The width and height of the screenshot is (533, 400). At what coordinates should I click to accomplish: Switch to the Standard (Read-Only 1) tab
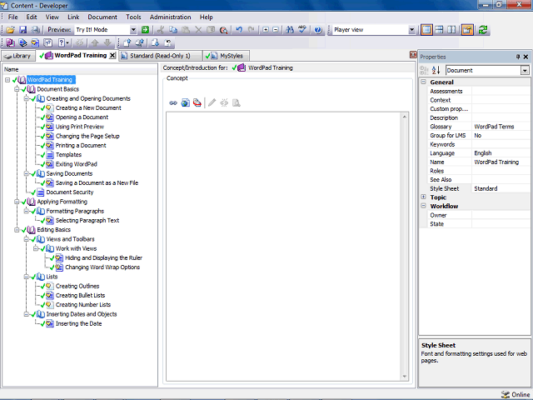point(160,56)
